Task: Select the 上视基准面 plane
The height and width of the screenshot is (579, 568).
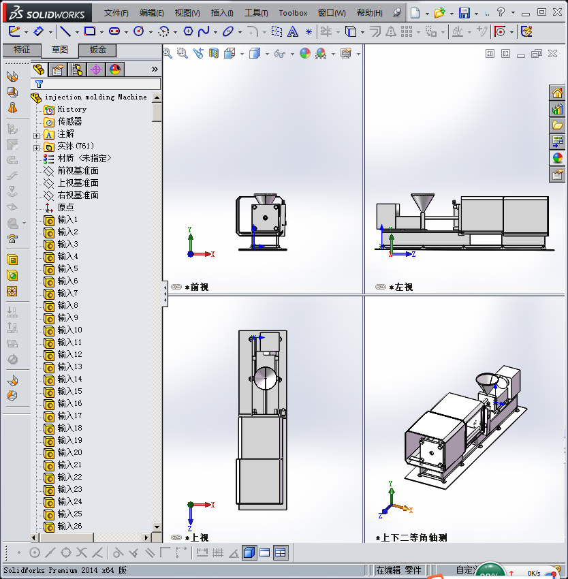Action: tap(78, 183)
